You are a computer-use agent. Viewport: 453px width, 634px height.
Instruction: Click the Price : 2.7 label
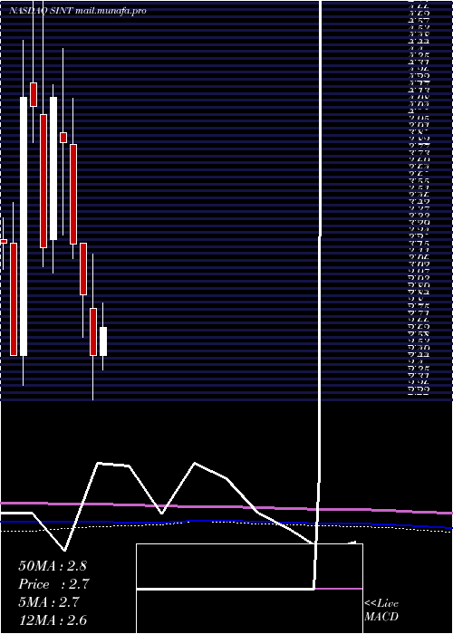pos(53,584)
